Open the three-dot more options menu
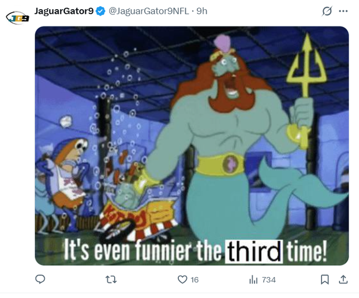This screenshot has width=359, height=298. (x=343, y=11)
